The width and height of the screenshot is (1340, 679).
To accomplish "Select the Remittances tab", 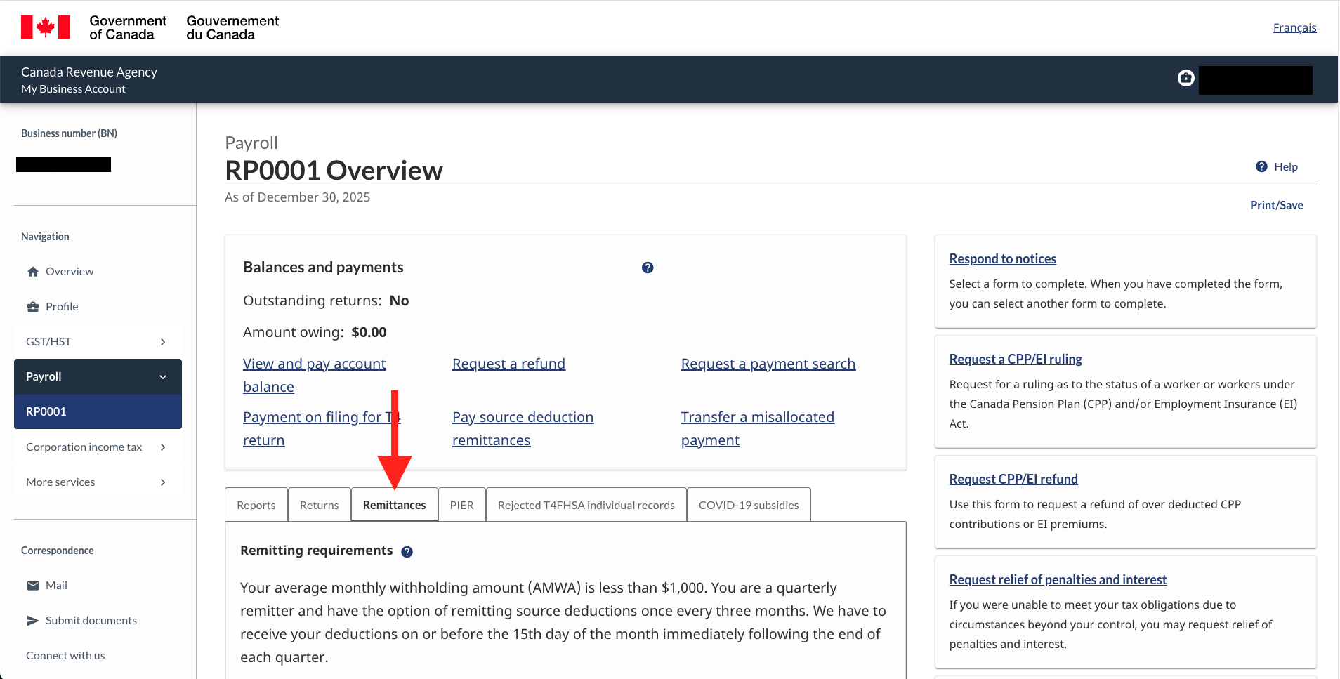I will coord(395,505).
